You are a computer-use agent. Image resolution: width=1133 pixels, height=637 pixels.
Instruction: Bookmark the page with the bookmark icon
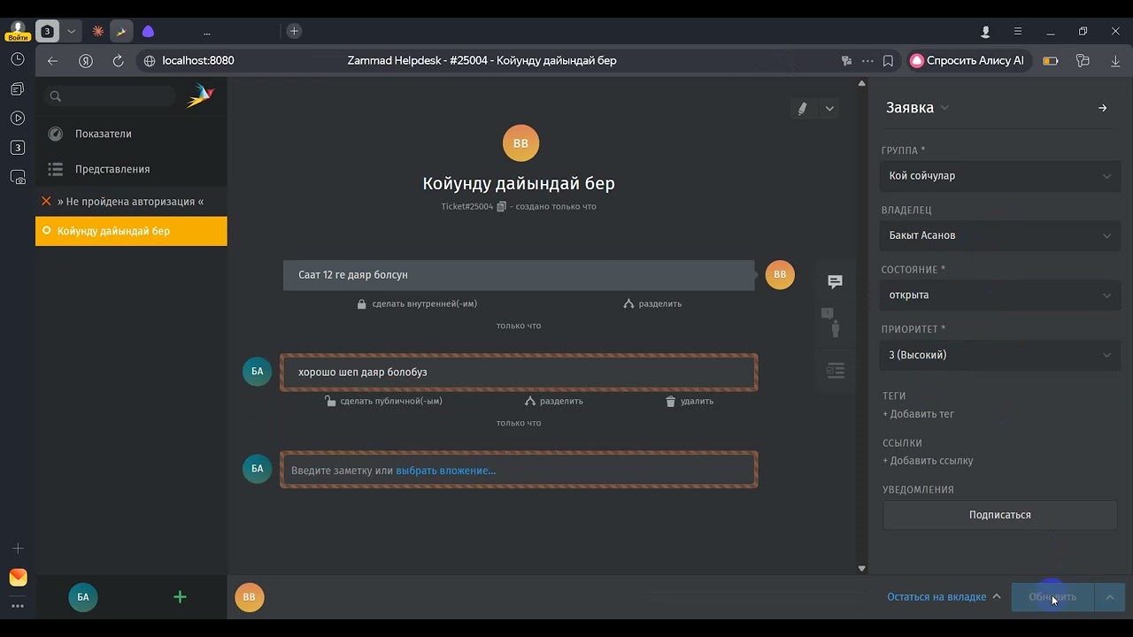point(888,61)
